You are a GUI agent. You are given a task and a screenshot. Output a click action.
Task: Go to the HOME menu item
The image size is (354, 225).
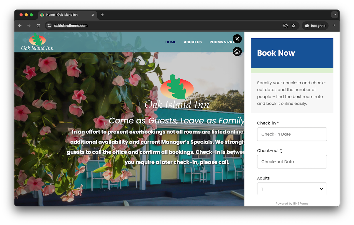click(171, 42)
